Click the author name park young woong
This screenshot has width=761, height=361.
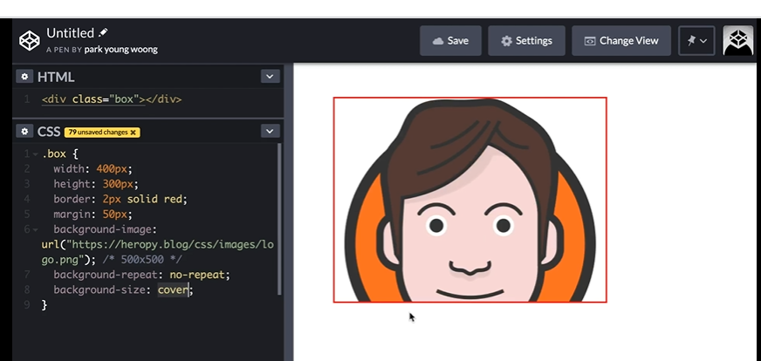pos(120,50)
